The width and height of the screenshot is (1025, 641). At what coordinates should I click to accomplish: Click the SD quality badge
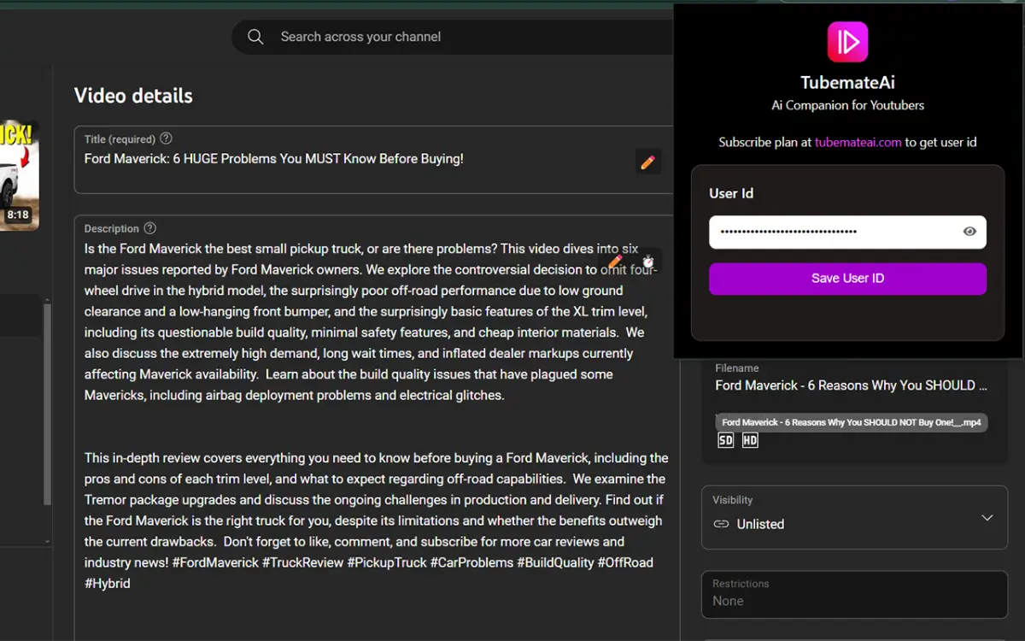click(x=725, y=440)
